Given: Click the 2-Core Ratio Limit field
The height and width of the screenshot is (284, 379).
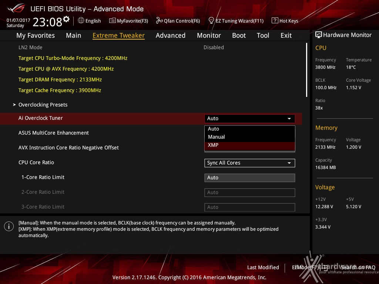Looking at the screenshot, I should pyautogui.click(x=250, y=192).
